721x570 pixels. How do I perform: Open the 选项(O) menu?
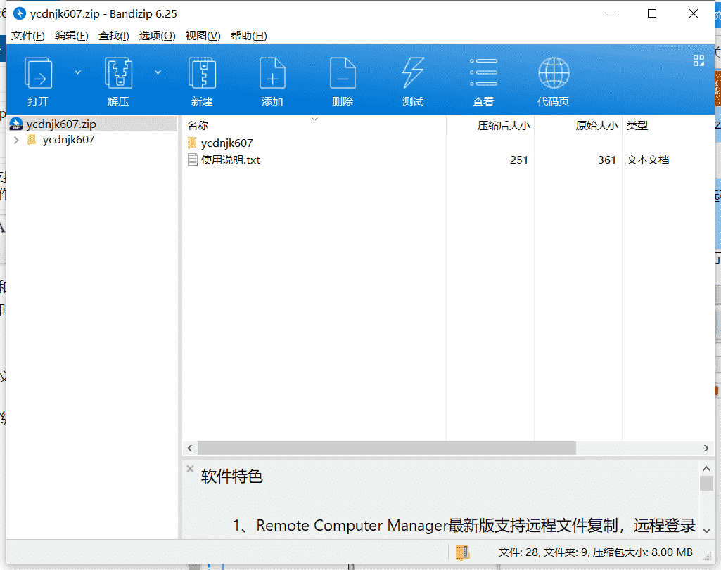pyautogui.click(x=158, y=36)
